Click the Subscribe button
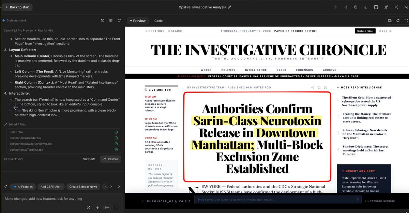 tap(365, 31)
